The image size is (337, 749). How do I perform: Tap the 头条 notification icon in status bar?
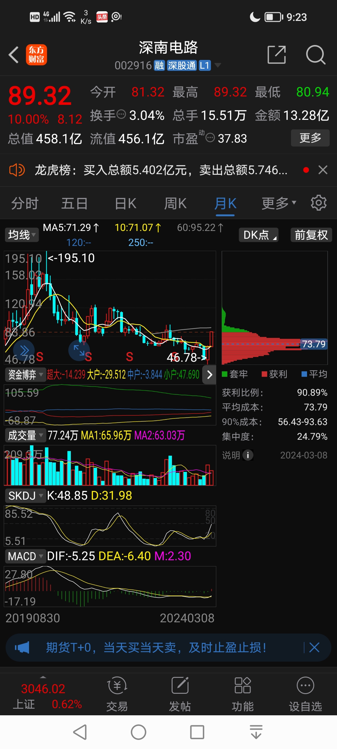[x=102, y=17]
